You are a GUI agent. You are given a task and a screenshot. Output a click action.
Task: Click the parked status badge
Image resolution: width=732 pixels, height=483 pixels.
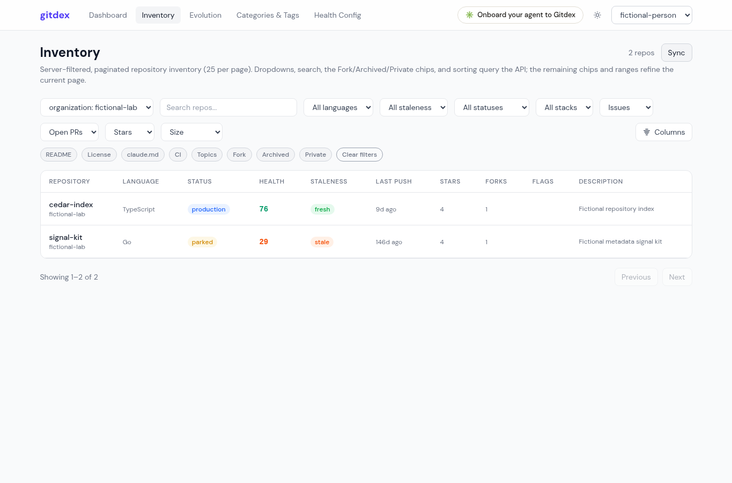(x=202, y=242)
